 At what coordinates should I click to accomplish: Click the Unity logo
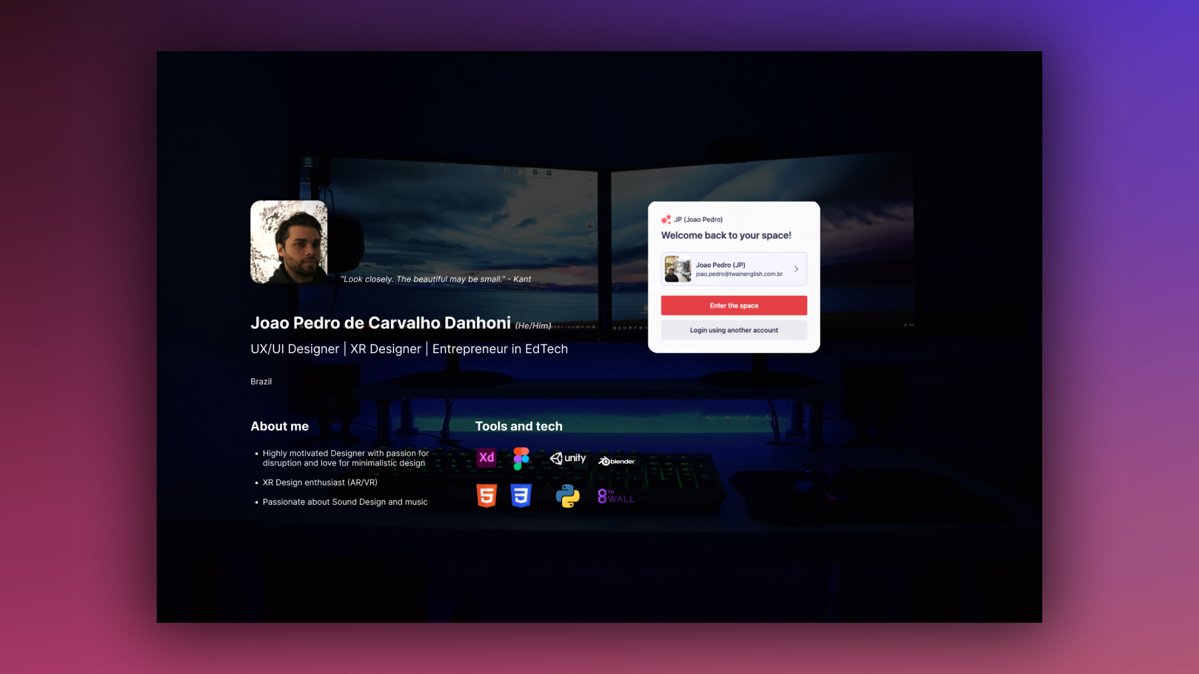pyautogui.click(x=568, y=459)
